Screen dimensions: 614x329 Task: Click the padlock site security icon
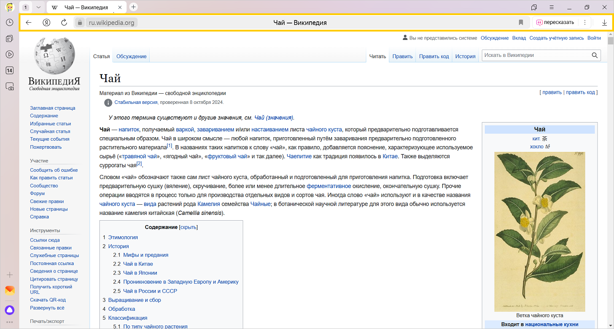coord(79,22)
